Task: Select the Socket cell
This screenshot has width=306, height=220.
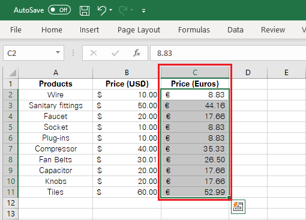Action: (x=56, y=127)
